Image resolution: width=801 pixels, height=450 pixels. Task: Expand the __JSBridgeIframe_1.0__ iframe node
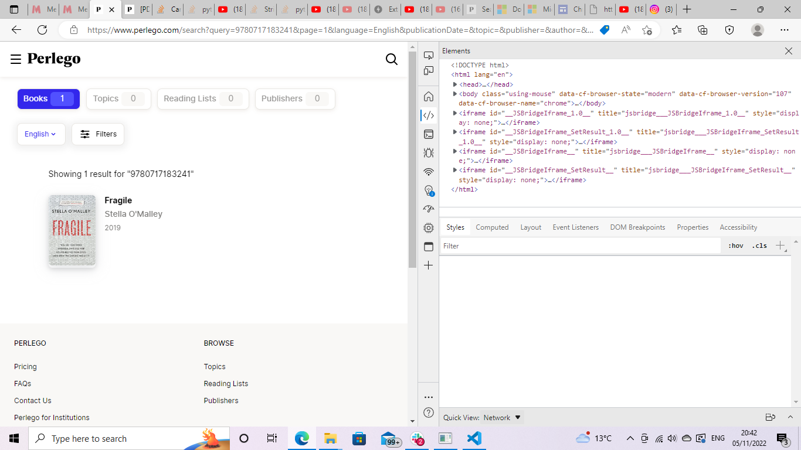point(455,113)
